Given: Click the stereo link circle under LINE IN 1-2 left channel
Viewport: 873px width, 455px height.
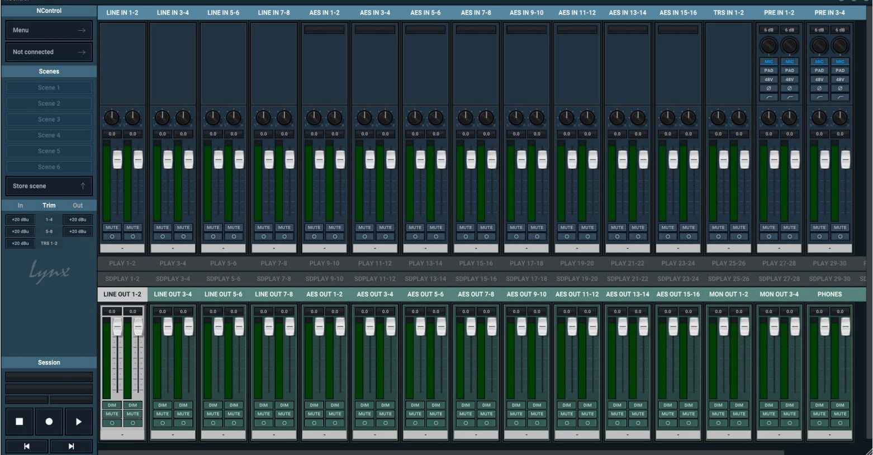Looking at the screenshot, I should (112, 236).
